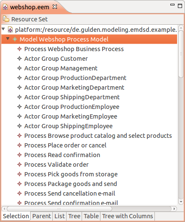Close the webshop.eem editor tab
185x222 pixels.
55,7
